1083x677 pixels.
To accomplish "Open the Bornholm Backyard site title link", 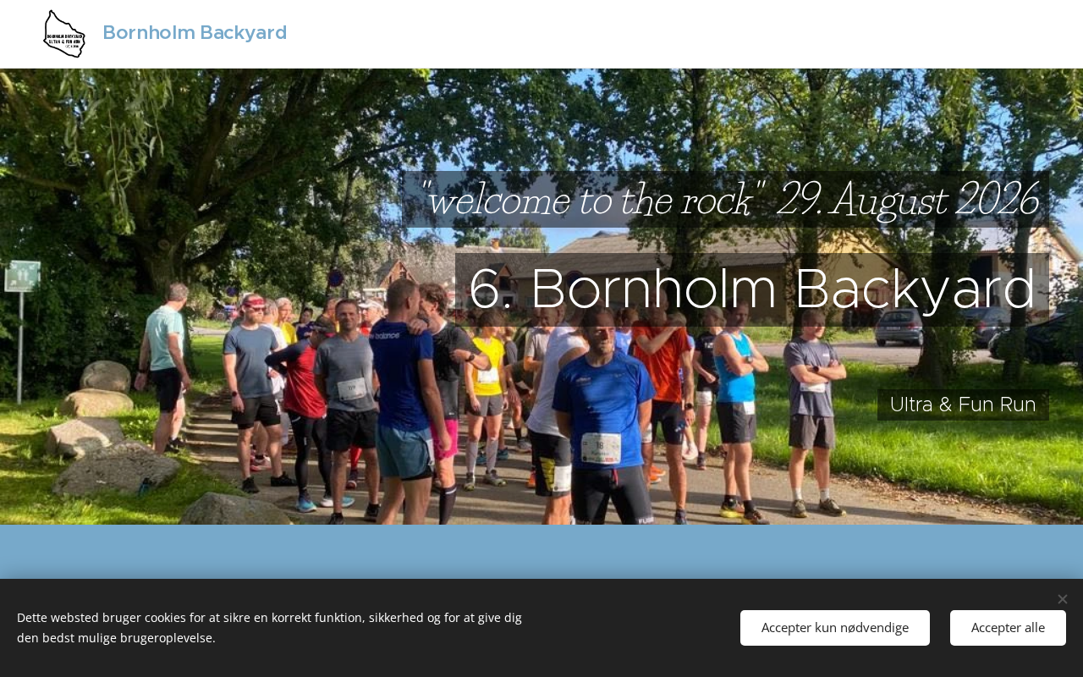I will click(x=195, y=33).
